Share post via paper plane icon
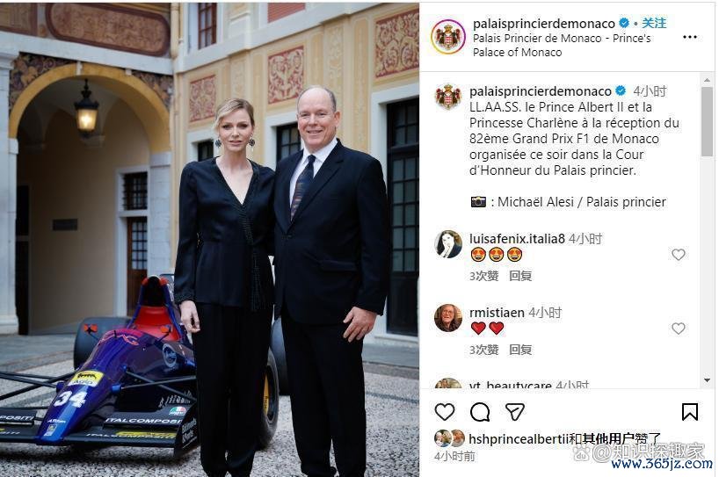The height and width of the screenshot is (477, 719). tap(514, 412)
